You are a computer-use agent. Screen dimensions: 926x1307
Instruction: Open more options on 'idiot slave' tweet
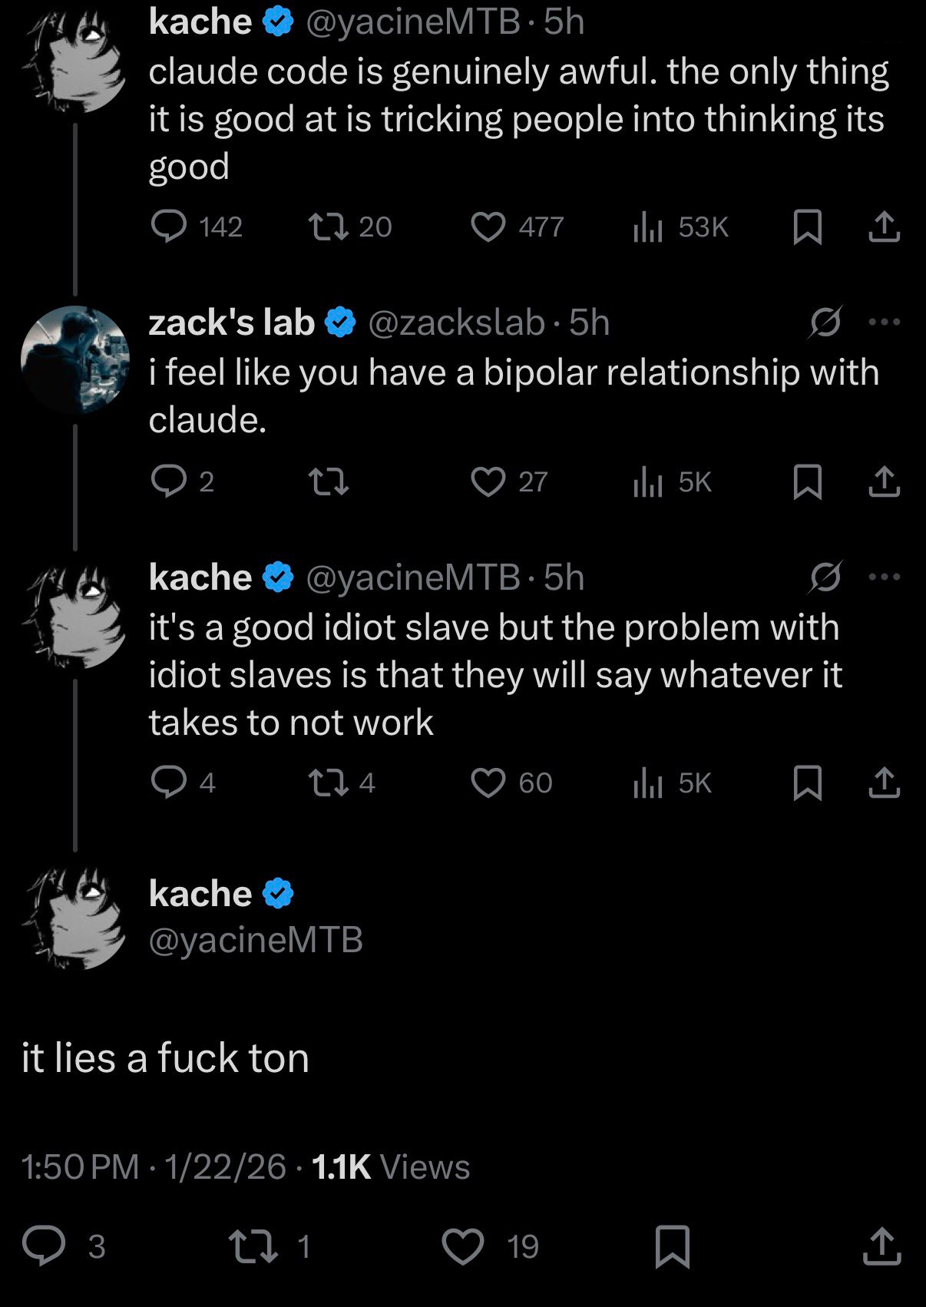pyautogui.click(x=884, y=577)
